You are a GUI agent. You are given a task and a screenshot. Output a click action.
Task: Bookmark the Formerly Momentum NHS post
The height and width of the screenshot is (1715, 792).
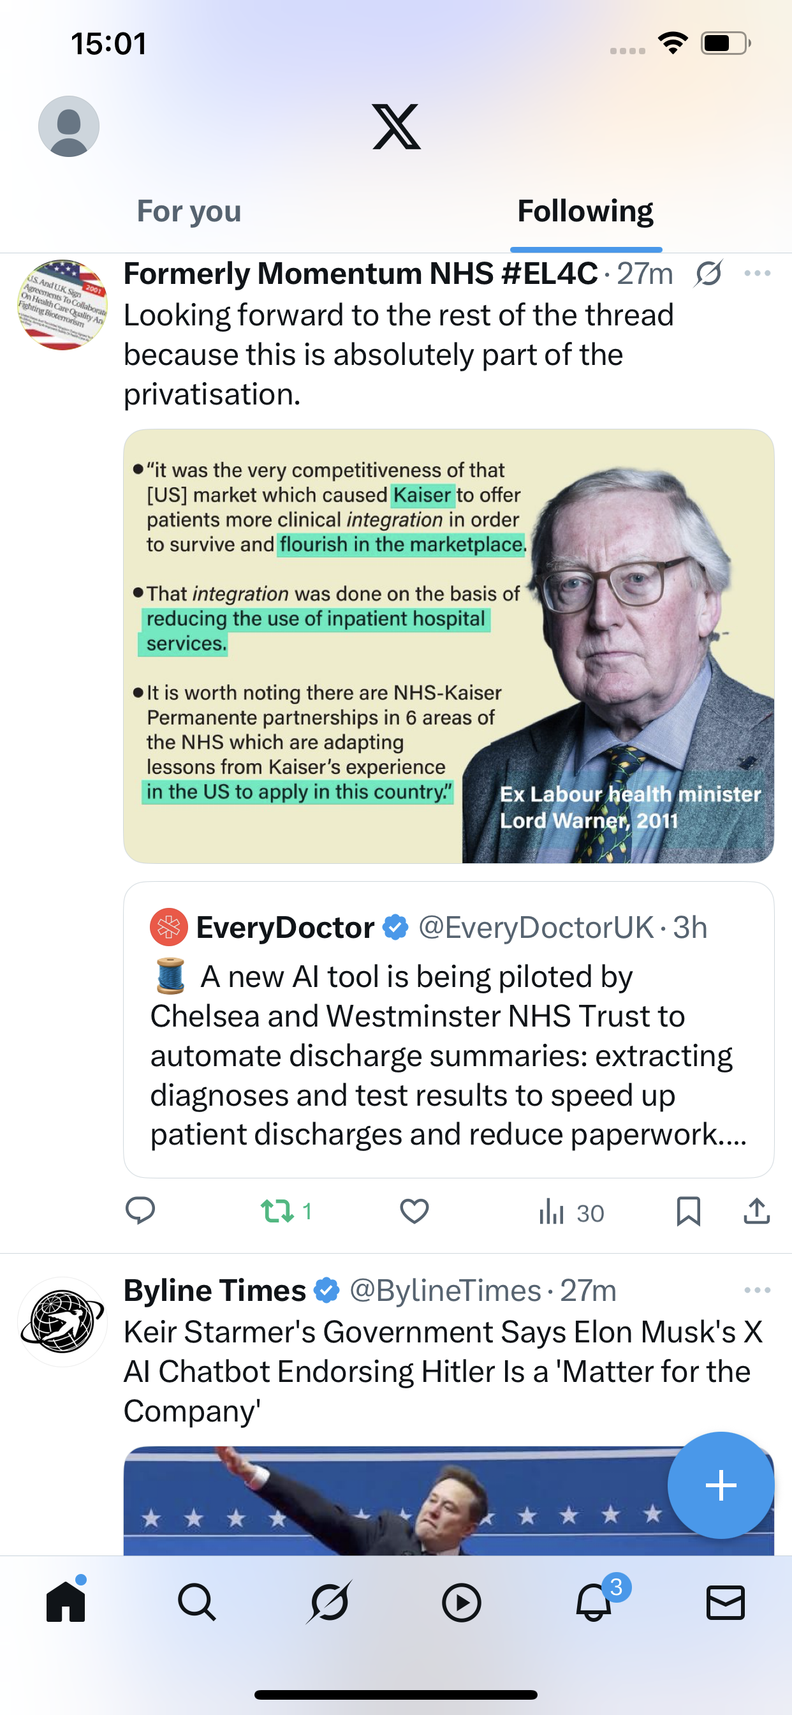(688, 1211)
